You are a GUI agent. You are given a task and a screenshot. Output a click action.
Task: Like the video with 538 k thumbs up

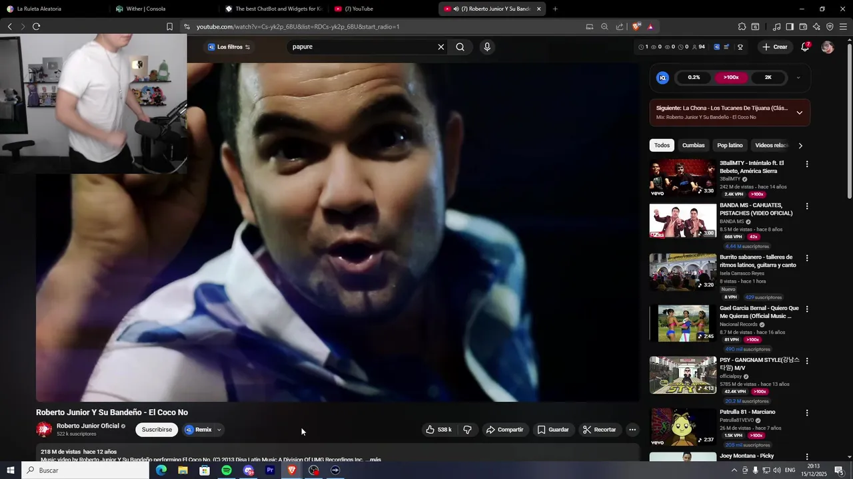[439, 430]
